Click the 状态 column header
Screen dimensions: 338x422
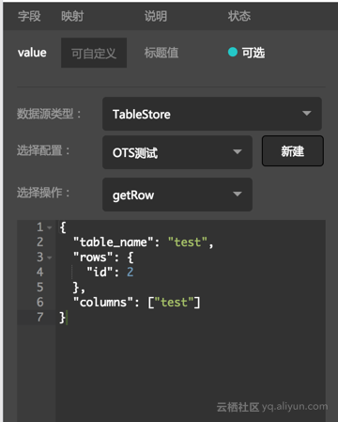pos(239,16)
